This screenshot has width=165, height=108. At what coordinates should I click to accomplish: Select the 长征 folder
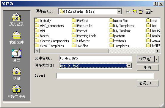pyautogui.click(x=153, y=46)
